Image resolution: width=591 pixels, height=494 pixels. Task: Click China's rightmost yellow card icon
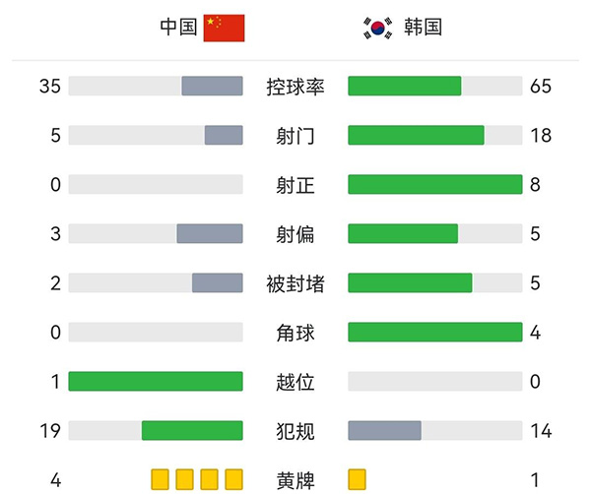pos(233,479)
